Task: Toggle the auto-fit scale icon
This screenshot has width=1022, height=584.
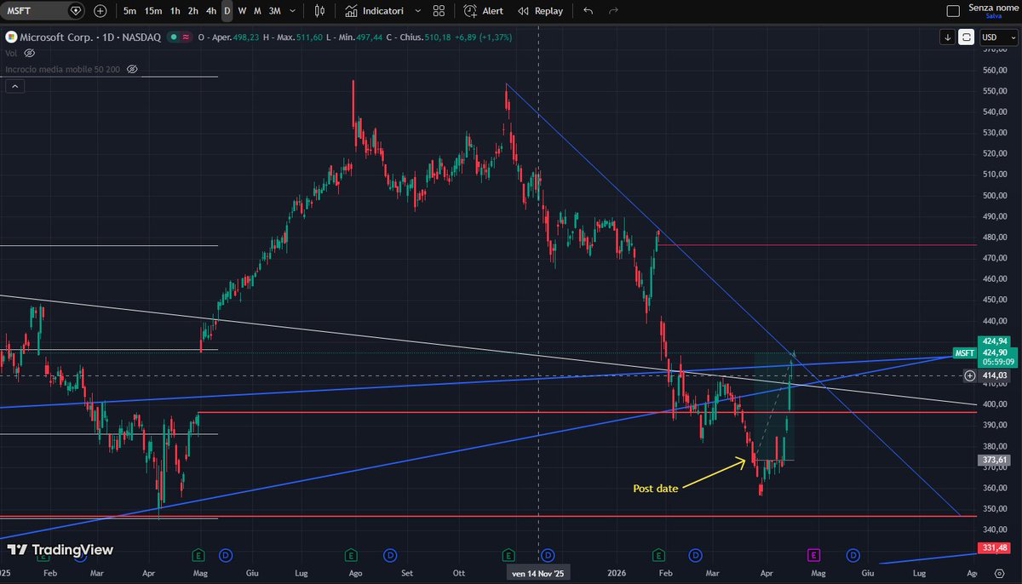Action: point(967,37)
